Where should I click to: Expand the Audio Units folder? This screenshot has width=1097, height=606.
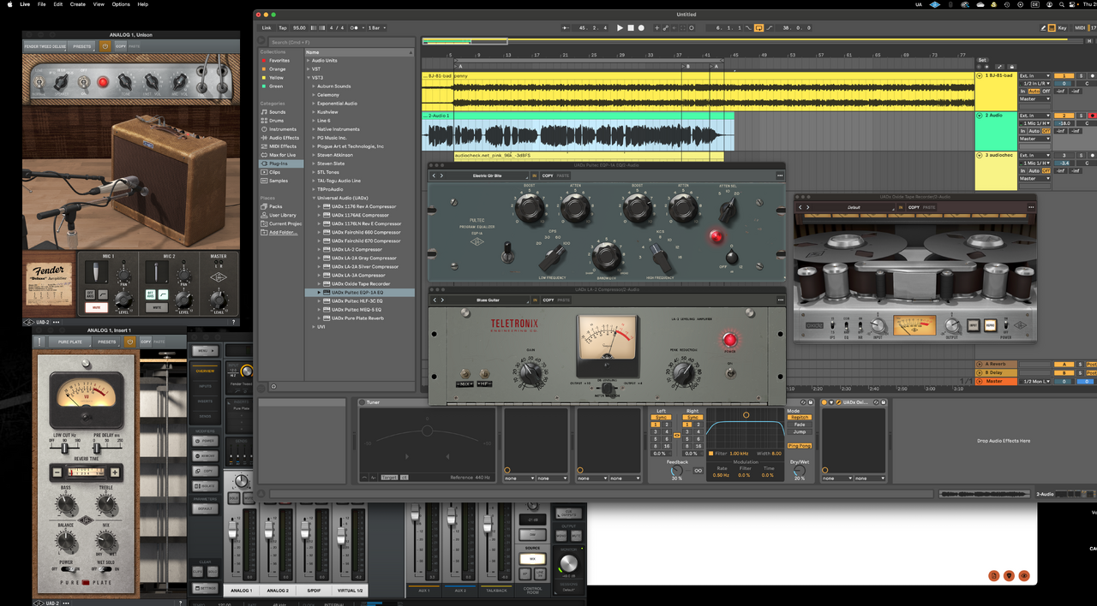309,61
